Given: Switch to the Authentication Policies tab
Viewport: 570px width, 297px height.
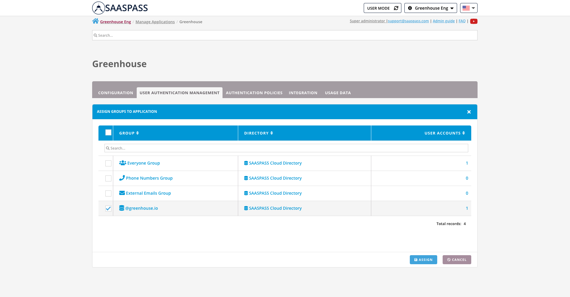Looking at the screenshot, I should click(254, 93).
